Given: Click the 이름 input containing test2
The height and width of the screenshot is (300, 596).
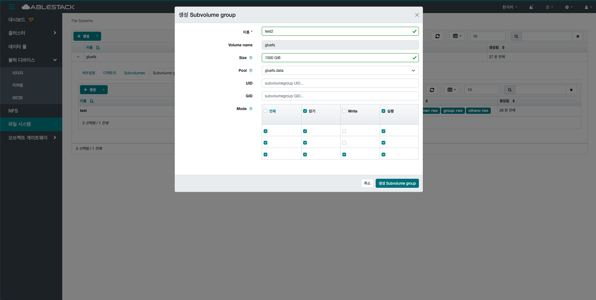Looking at the screenshot, I should pyautogui.click(x=340, y=31).
